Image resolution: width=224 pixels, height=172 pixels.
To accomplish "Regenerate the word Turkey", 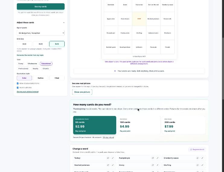I will [x=108, y=158].
